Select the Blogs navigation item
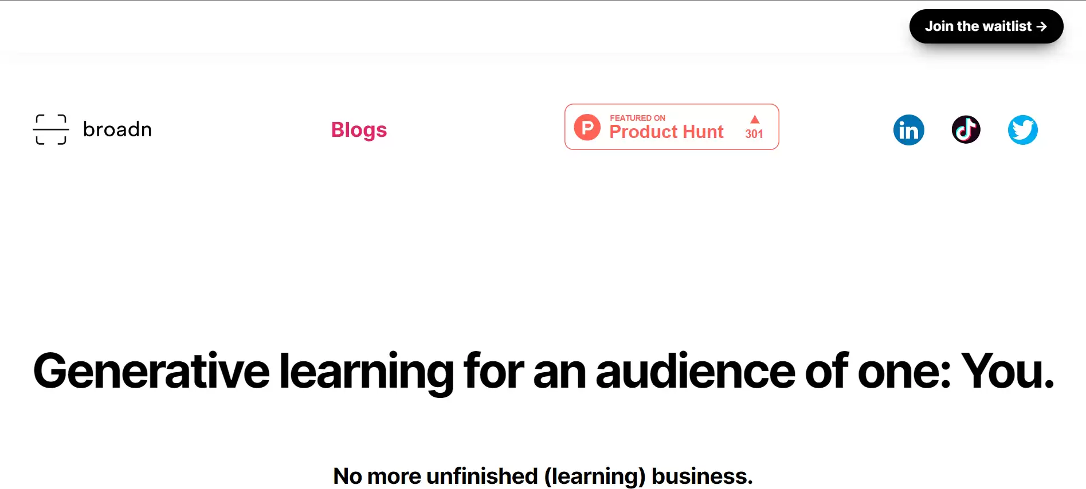This screenshot has height=489, width=1086. click(359, 130)
